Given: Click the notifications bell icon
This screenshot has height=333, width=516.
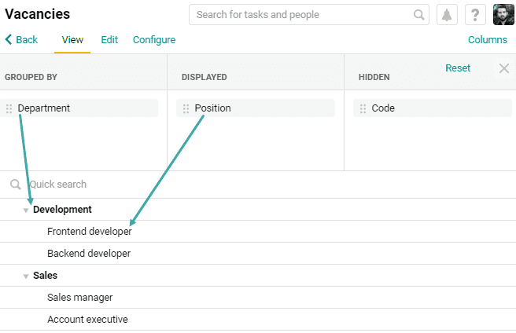Looking at the screenshot, I should pos(447,15).
